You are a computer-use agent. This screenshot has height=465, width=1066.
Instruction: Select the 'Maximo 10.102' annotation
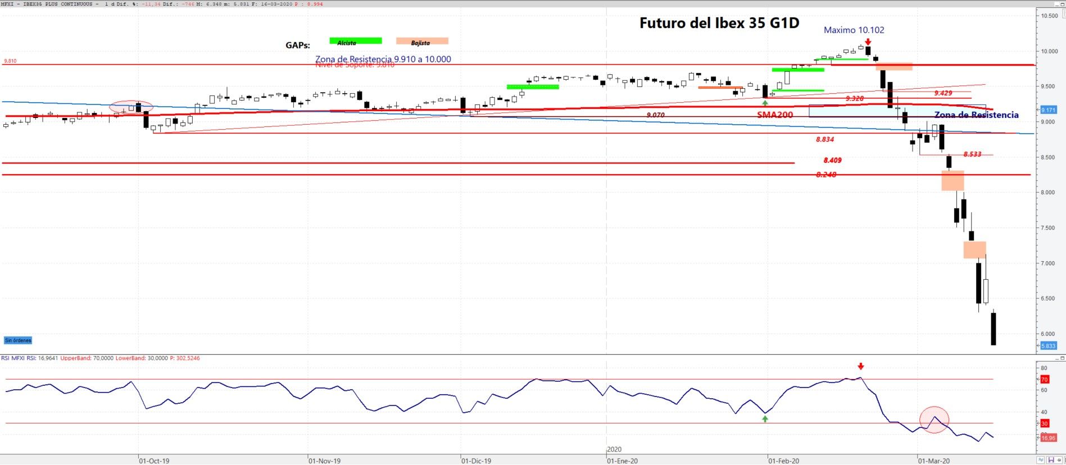[854, 30]
